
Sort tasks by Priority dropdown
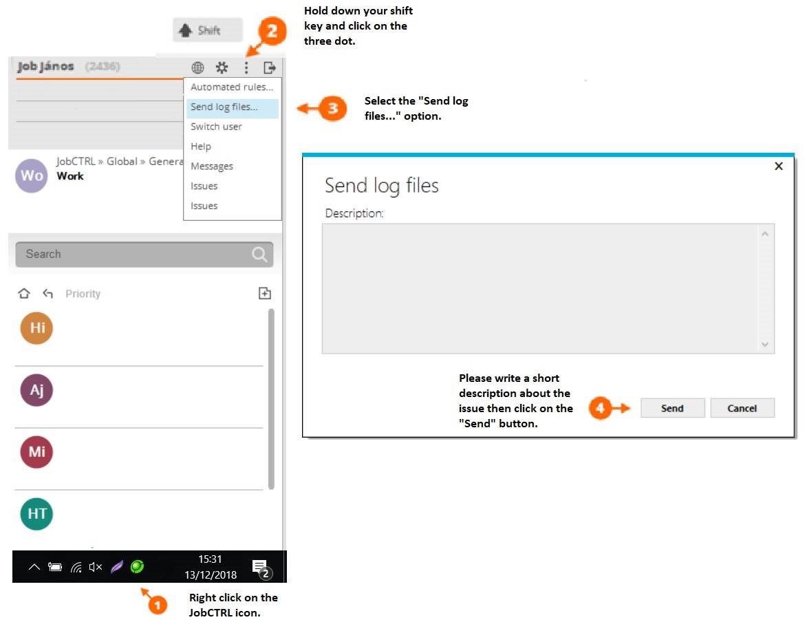click(x=83, y=294)
